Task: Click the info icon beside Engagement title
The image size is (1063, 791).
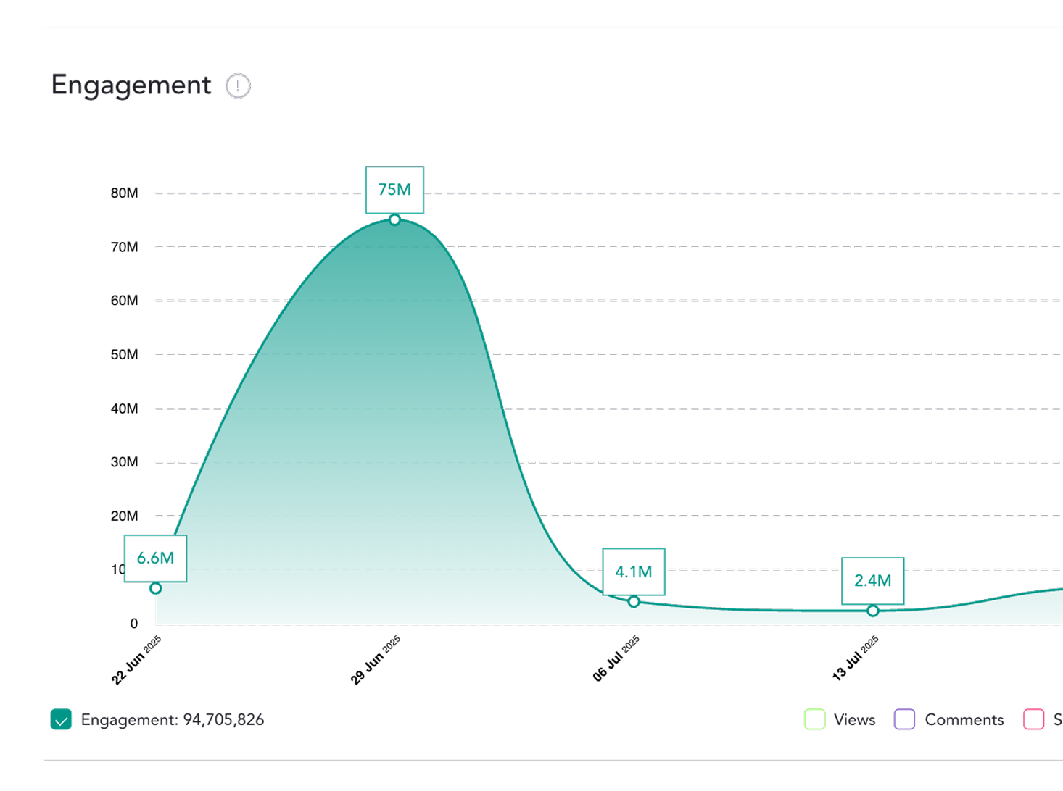Action: (238, 86)
